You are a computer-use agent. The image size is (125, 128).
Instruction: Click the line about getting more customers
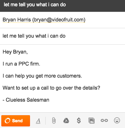click(42, 76)
